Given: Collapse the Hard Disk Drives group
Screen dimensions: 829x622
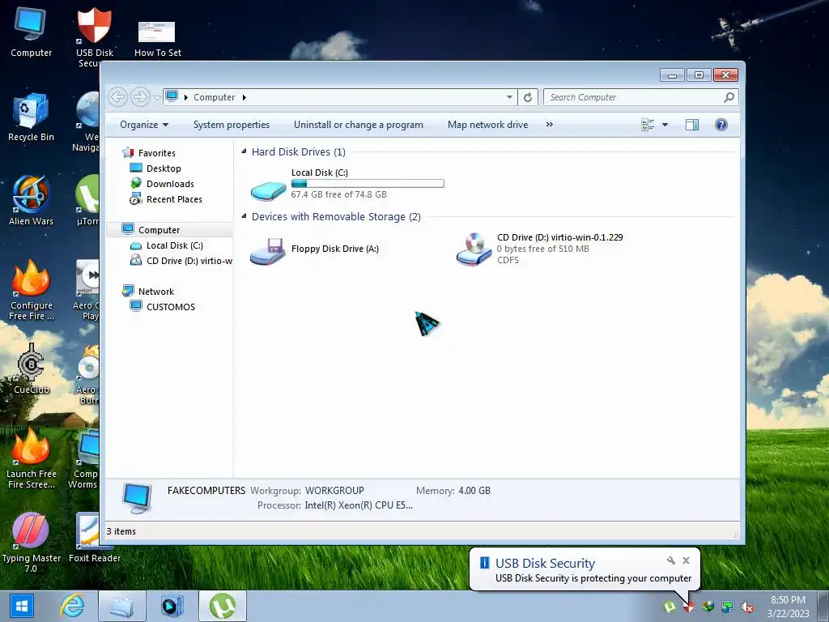Looking at the screenshot, I should (x=244, y=151).
